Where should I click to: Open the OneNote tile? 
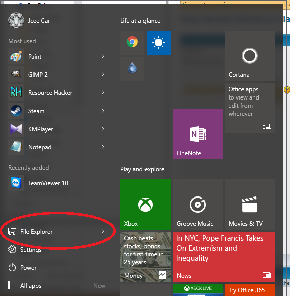tap(198, 134)
